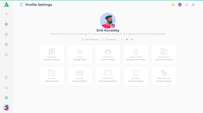Image resolution: width=203 pixels, height=113 pixels.
Task: Open the US flag language selector
Action: coord(180,5)
